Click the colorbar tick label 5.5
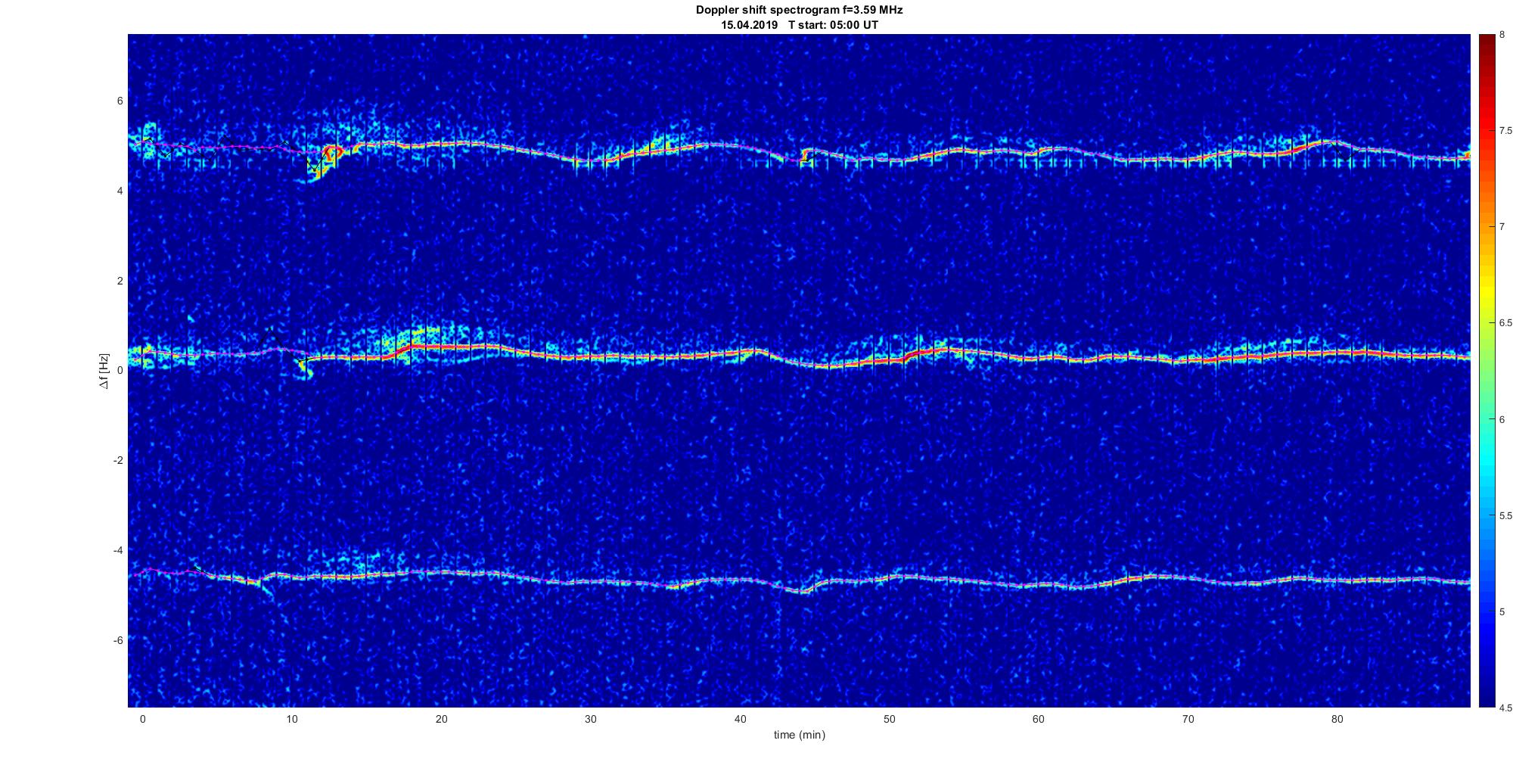1513x759 pixels. 1505,515
